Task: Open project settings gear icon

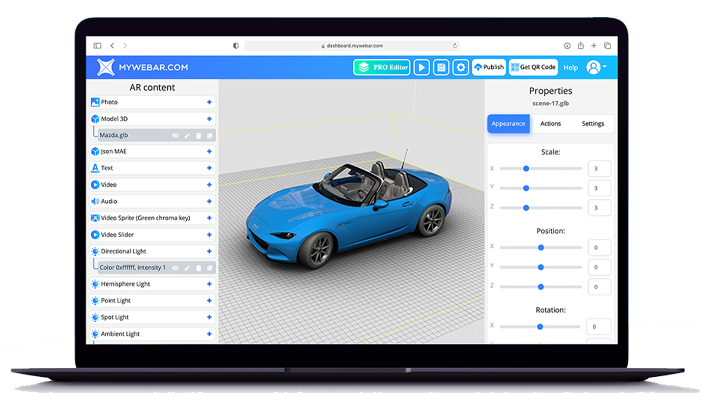Action: (460, 68)
